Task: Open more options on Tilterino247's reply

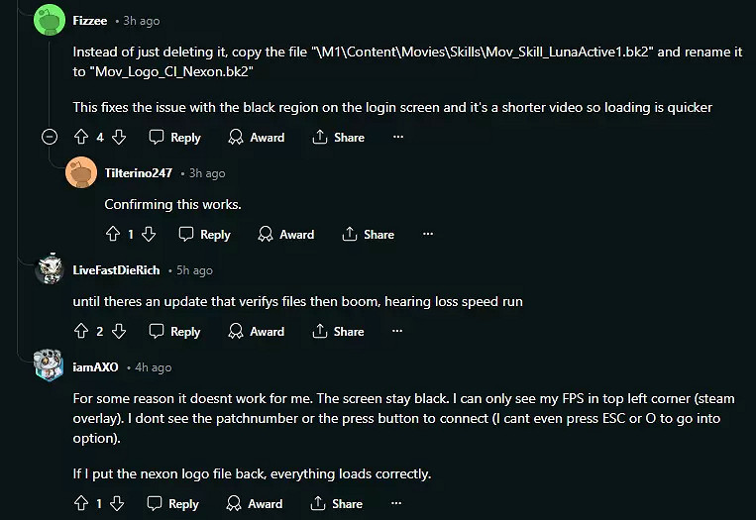Action: (x=428, y=235)
